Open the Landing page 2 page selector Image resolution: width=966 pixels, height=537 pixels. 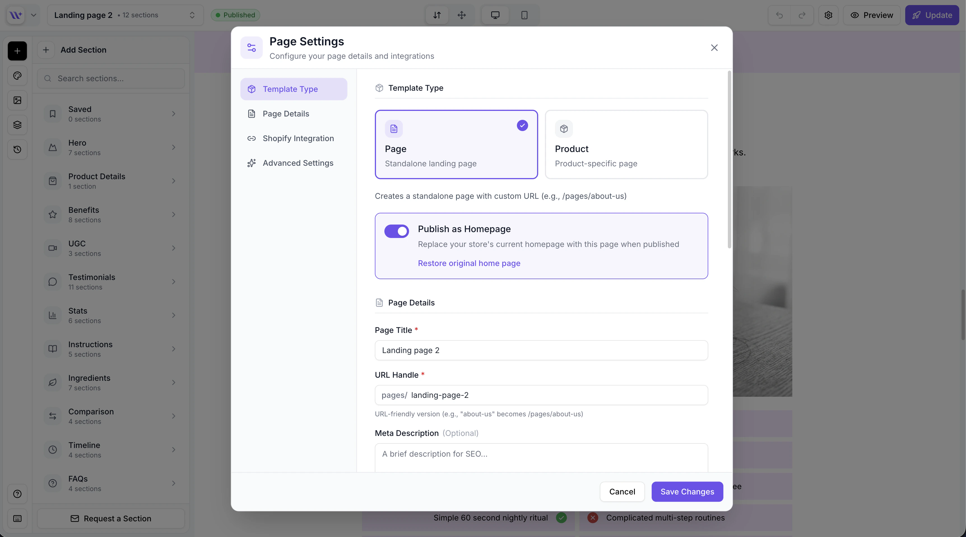click(125, 15)
